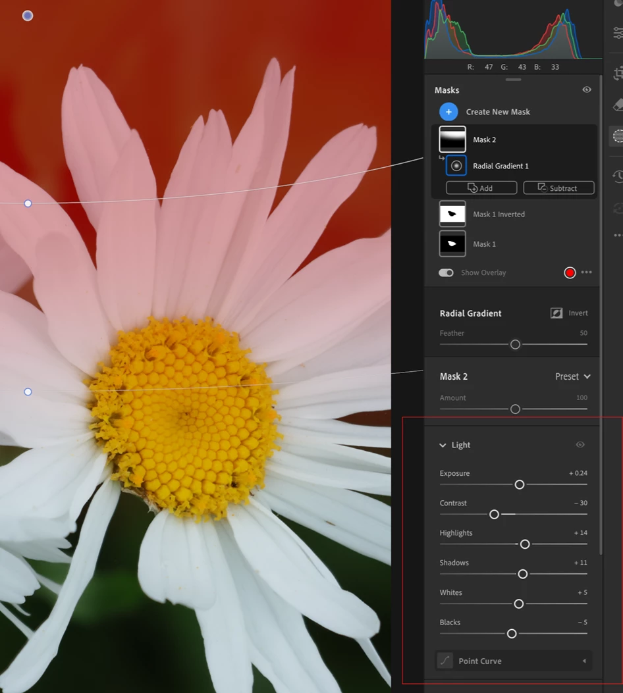The image size is (623, 693).
Task: Click upper radial gradient handle on petals
Action: pyautogui.click(x=28, y=203)
